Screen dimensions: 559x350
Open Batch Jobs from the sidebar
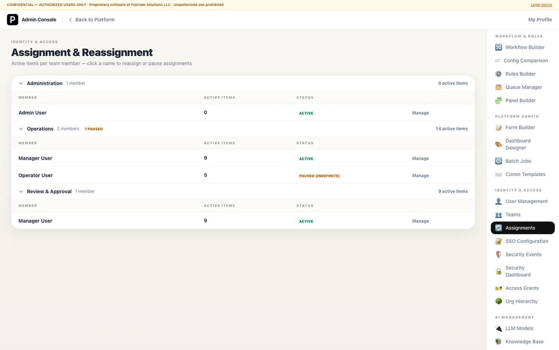click(x=522, y=161)
